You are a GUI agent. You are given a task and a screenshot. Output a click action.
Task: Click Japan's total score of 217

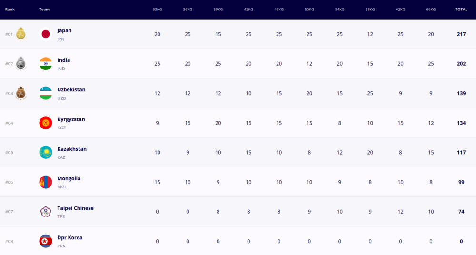point(461,34)
